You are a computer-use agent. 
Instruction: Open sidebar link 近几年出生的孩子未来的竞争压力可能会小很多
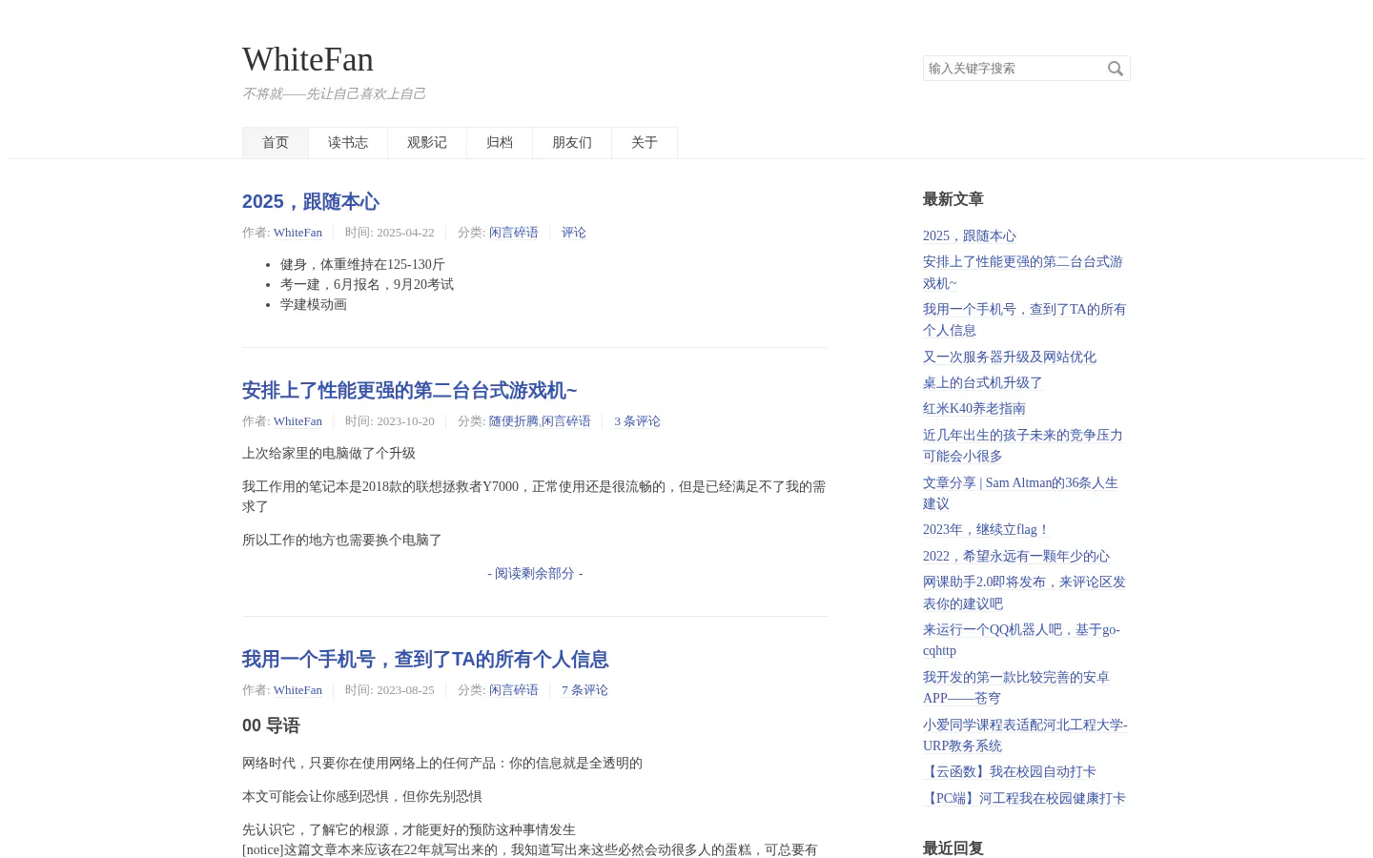tap(1023, 445)
